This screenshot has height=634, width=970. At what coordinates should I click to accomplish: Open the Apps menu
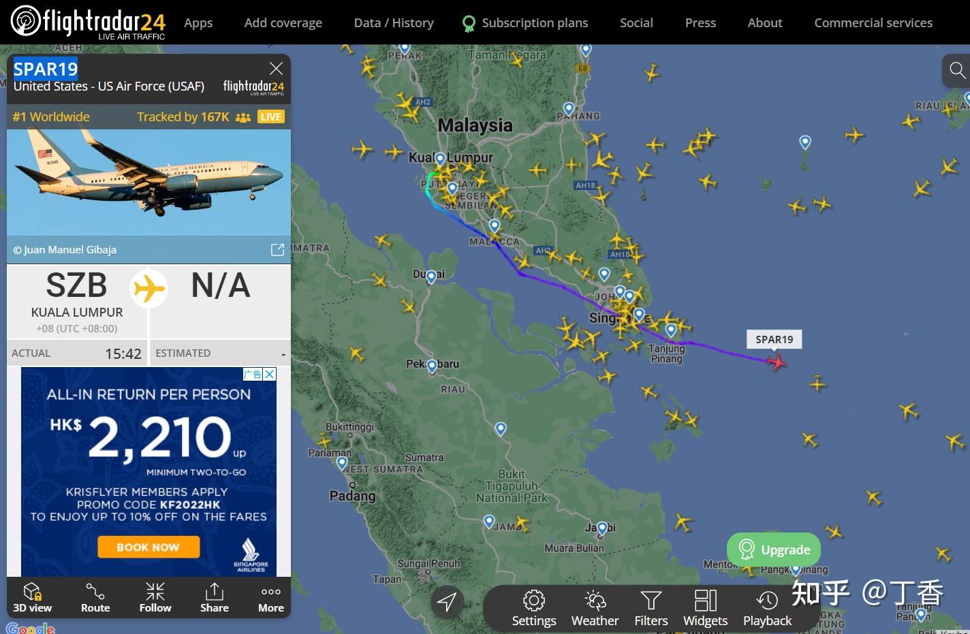(x=198, y=22)
